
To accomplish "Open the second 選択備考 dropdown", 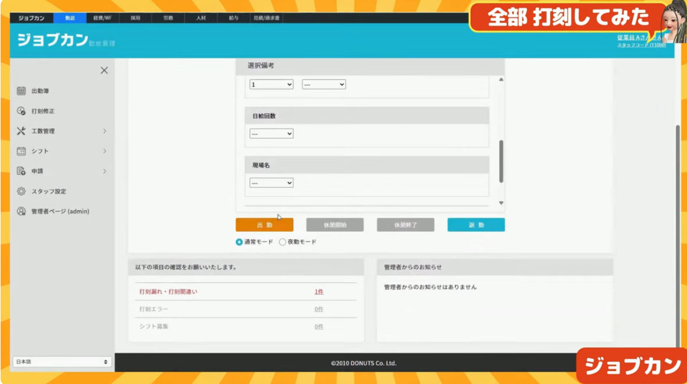I will (x=324, y=84).
